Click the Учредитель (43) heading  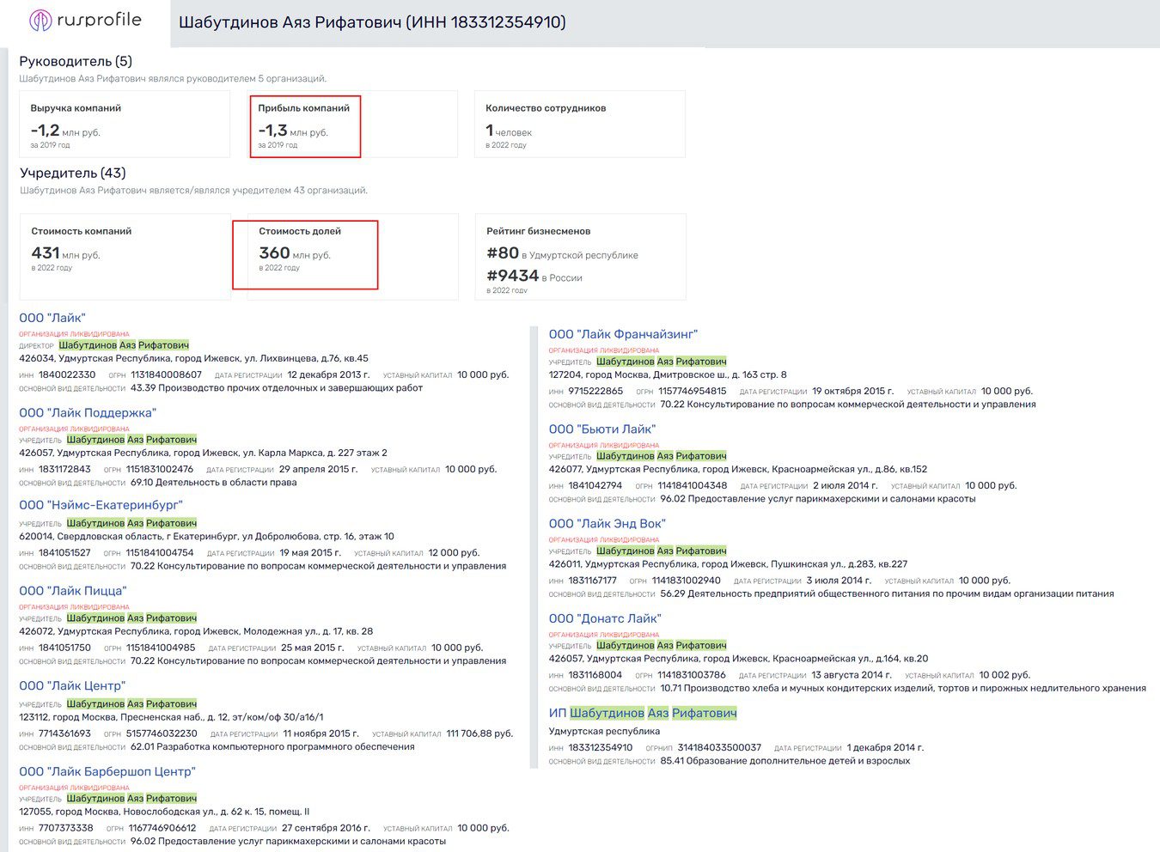click(x=73, y=173)
